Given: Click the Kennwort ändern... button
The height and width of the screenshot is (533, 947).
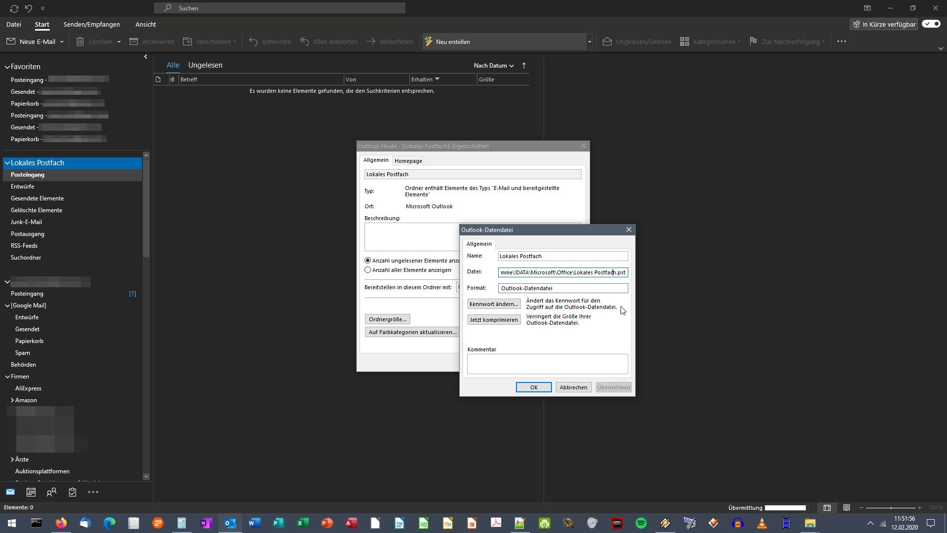Looking at the screenshot, I should pos(494,304).
